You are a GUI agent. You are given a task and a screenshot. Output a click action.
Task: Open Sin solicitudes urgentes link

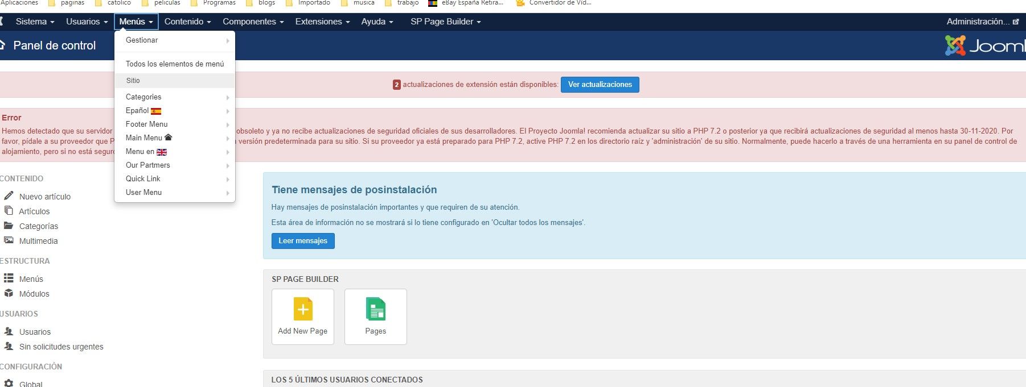[61, 347]
